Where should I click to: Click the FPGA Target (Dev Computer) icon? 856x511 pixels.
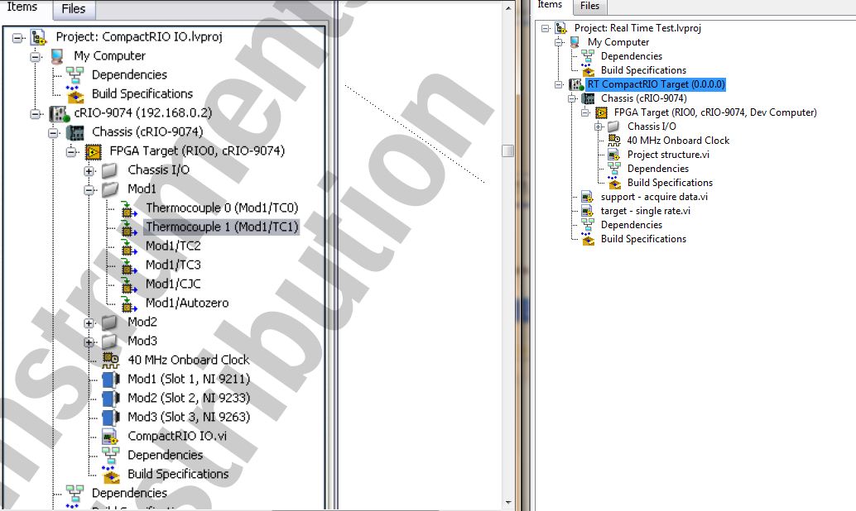tap(601, 113)
